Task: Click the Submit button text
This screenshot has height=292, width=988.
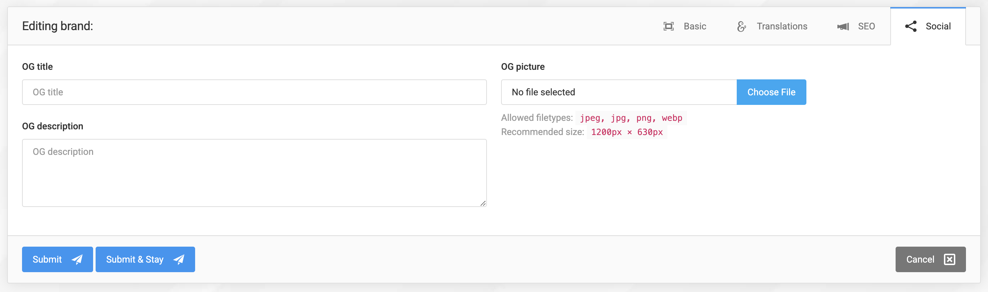Action: (47, 259)
